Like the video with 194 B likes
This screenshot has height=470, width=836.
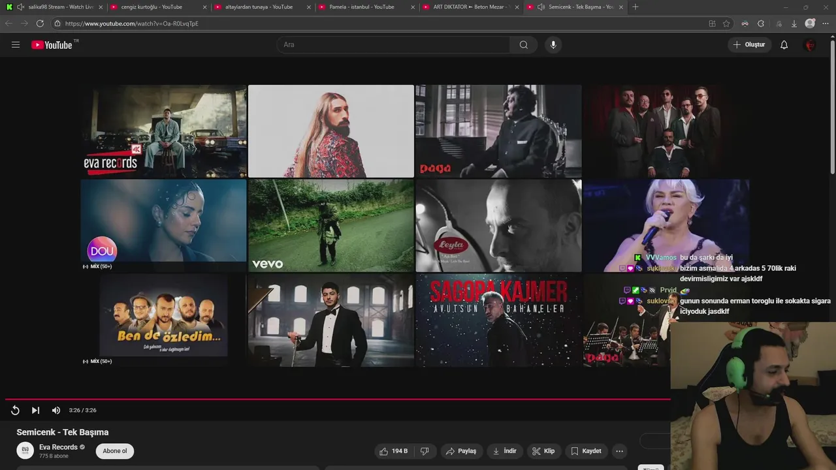[394, 451]
